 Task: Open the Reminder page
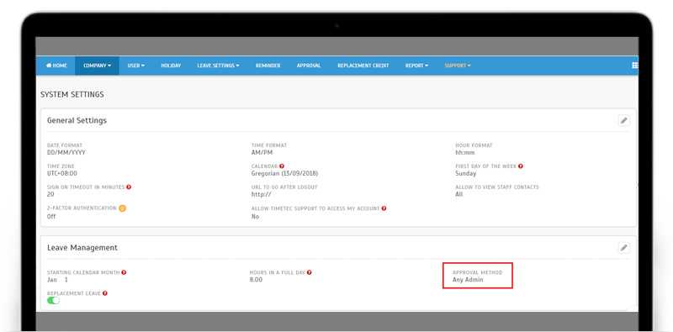(x=268, y=66)
